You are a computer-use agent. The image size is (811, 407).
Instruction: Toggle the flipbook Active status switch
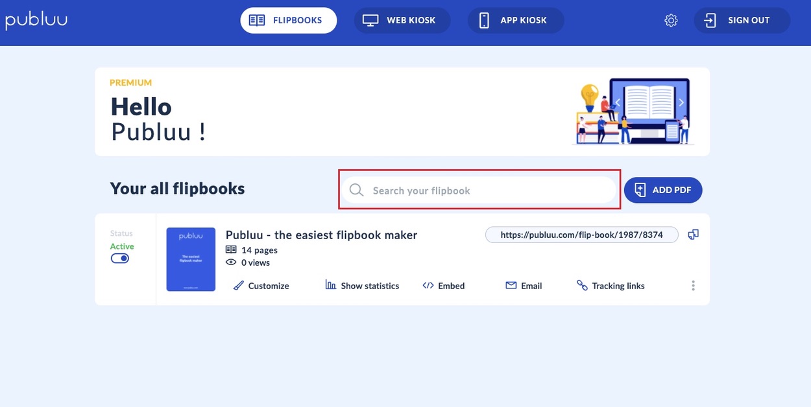coord(120,258)
